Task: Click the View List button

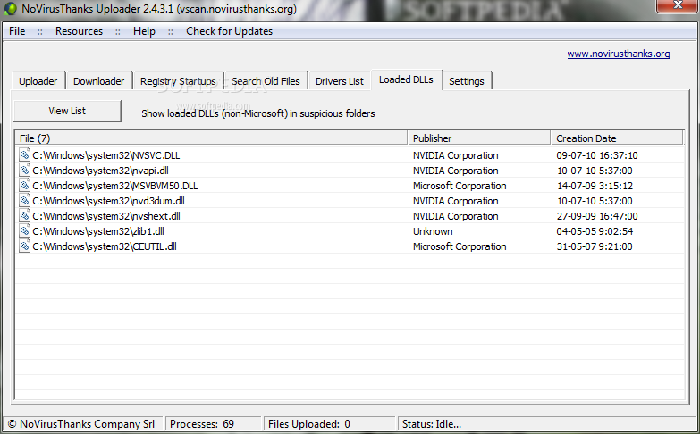Action: point(67,111)
